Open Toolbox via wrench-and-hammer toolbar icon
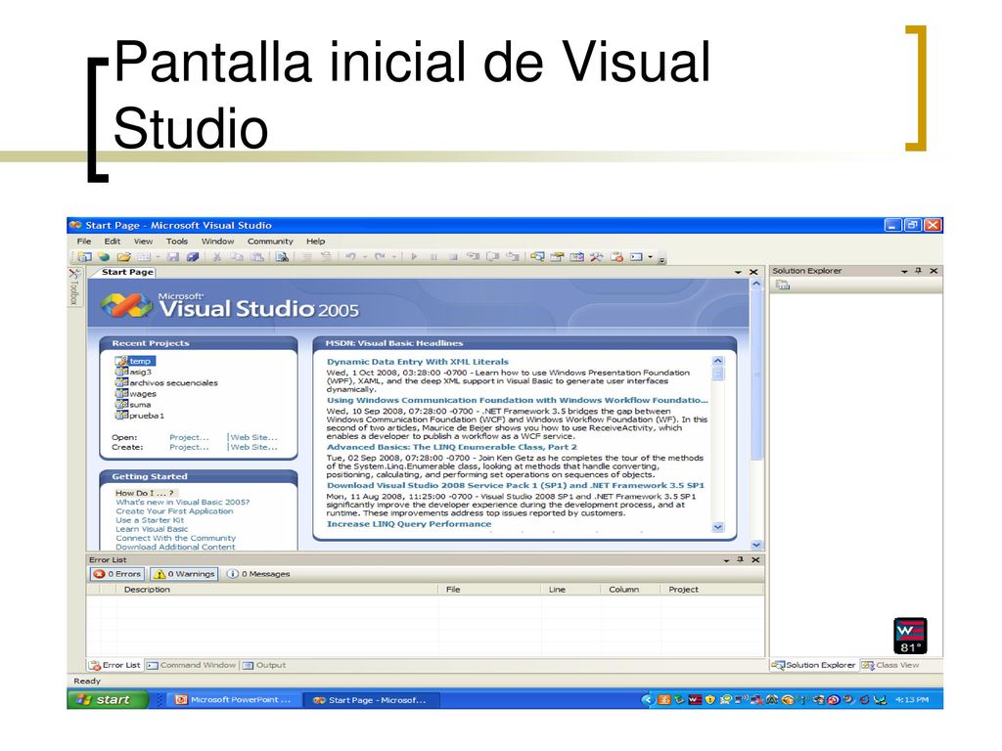This screenshot has height=751, width=1002. pyautogui.click(x=596, y=257)
